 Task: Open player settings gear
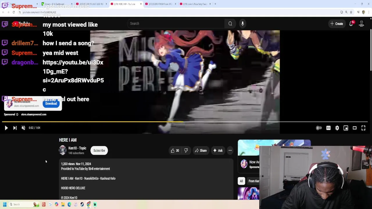click(x=337, y=128)
